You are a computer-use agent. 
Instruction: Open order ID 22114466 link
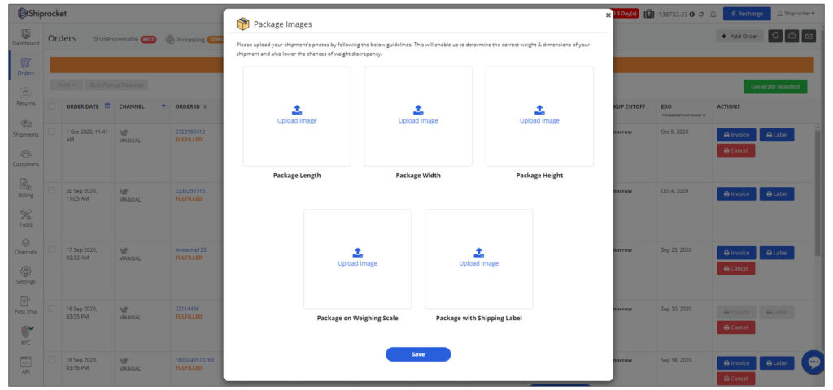pos(187,308)
